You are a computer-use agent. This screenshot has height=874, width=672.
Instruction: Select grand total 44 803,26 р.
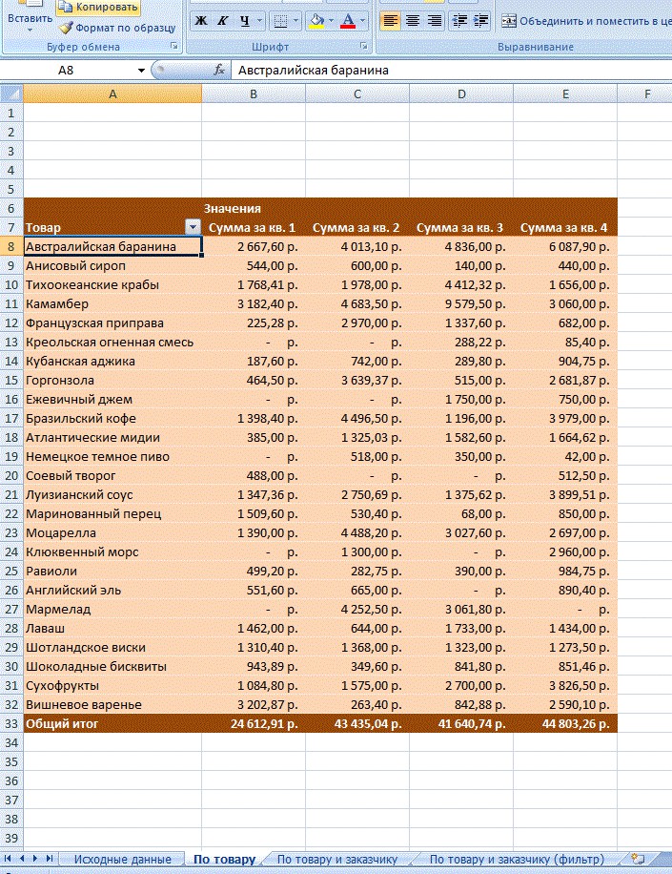click(565, 723)
